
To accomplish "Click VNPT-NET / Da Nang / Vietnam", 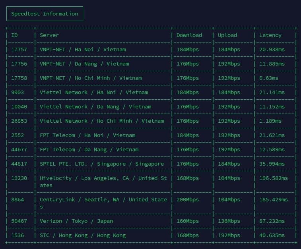I will (x=84, y=64).
